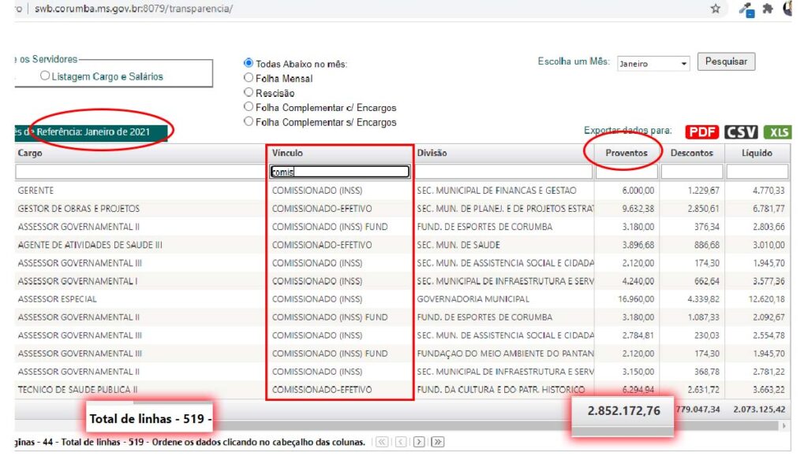The height and width of the screenshot is (456, 808).
Task: Focus the Descontos filter field
Action: click(692, 171)
